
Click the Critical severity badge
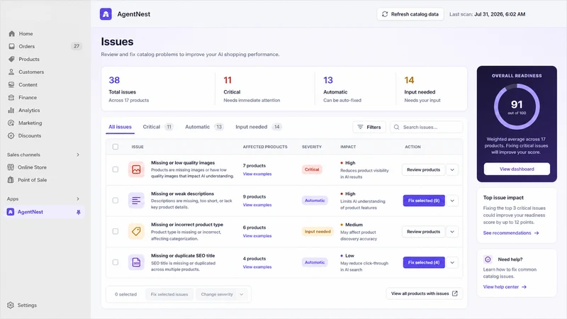pos(312,169)
